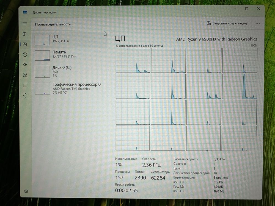Click the AMD Ryzen 9 6900HX processor name
Screen dimensions: 275x206
[x=217, y=39]
